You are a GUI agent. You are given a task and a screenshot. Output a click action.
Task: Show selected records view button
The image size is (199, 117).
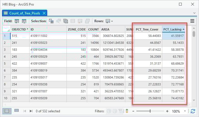(16, 111)
